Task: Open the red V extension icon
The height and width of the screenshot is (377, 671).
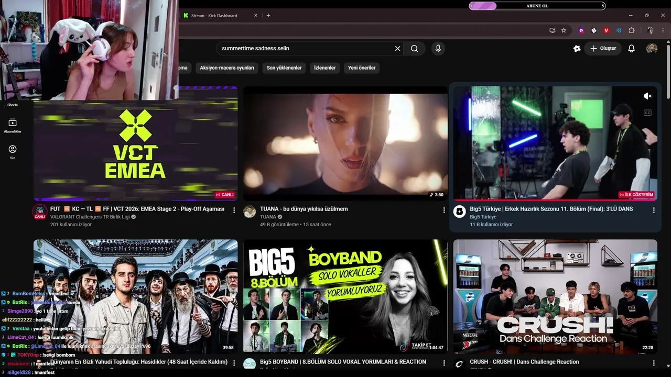Action: point(607,30)
